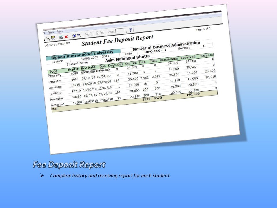Click Master of Business Administration text

pyautogui.click(x=166, y=46)
